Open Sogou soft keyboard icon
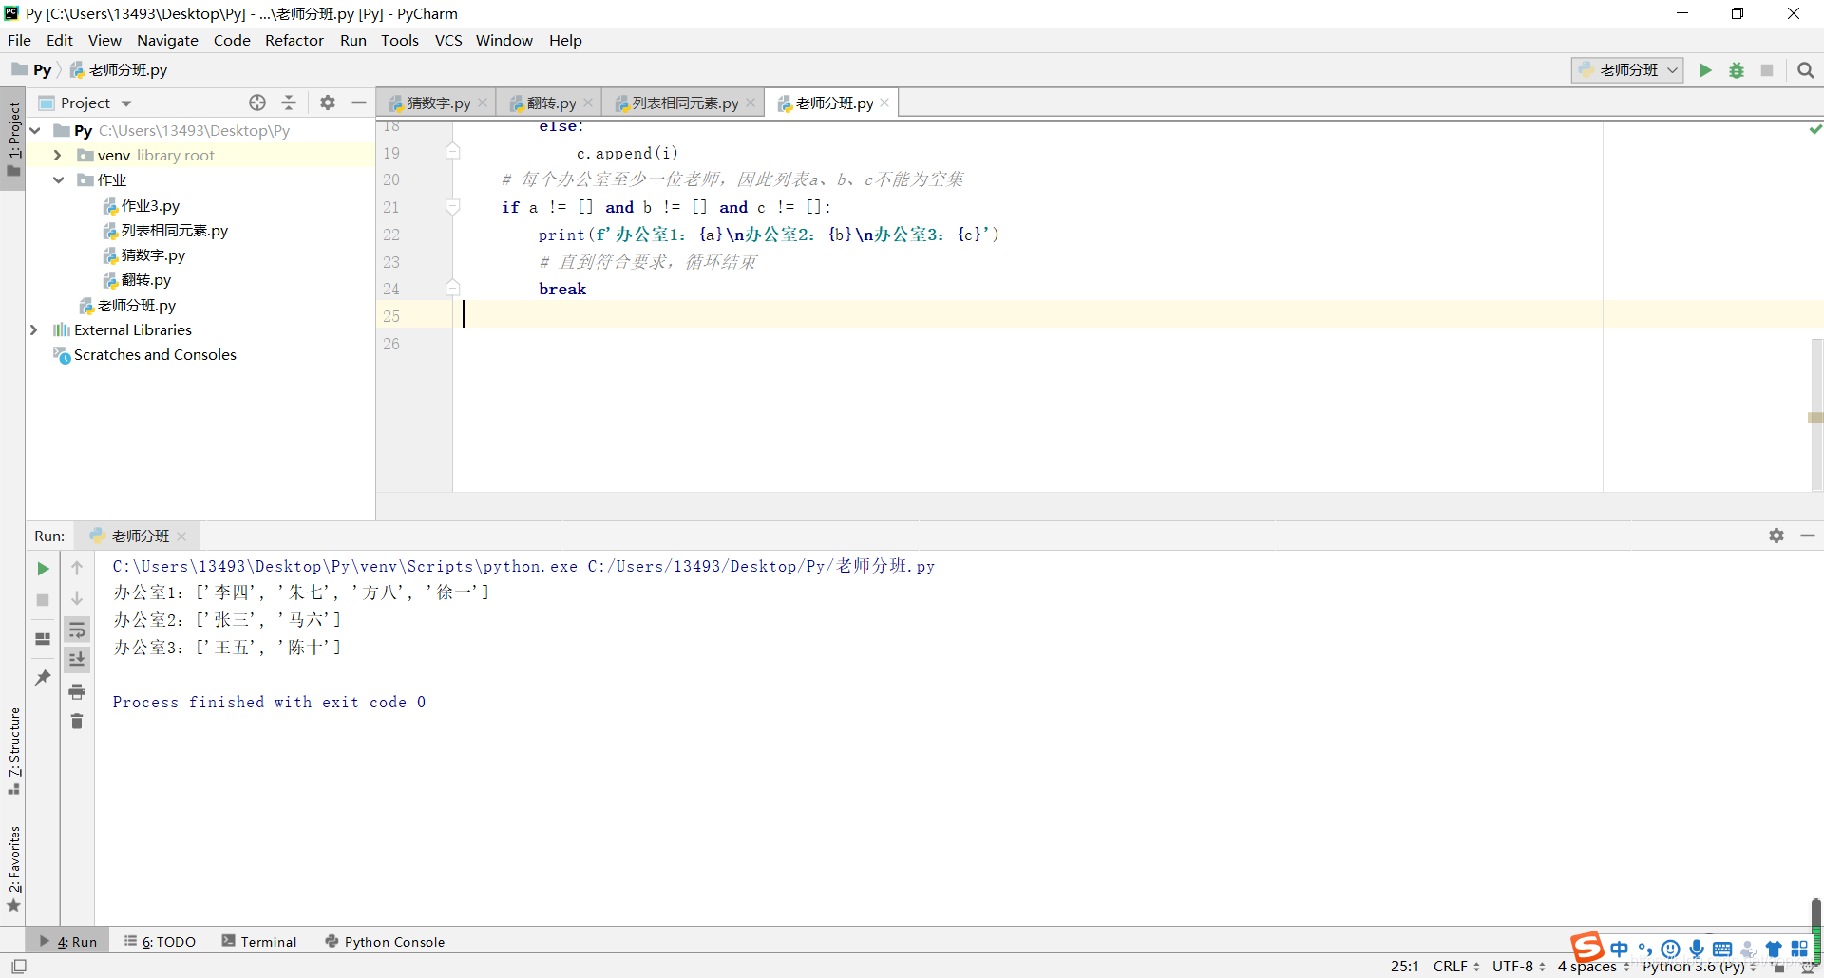The height and width of the screenshot is (978, 1824). tap(1722, 949)
